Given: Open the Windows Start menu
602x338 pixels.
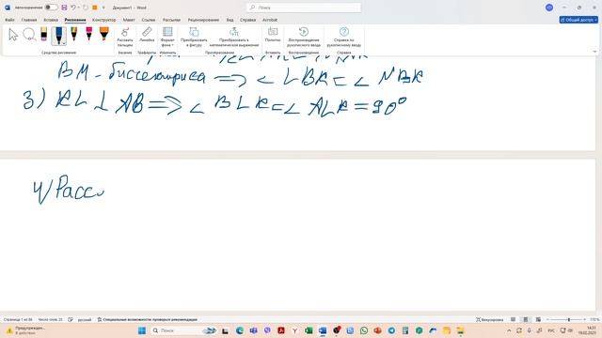Looking at the screenshot, I should click(x=142, y=330).
